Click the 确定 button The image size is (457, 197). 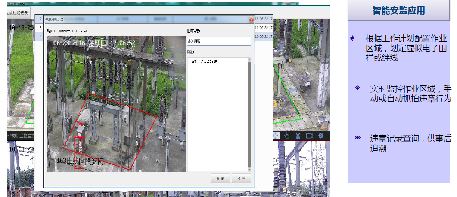221,179
